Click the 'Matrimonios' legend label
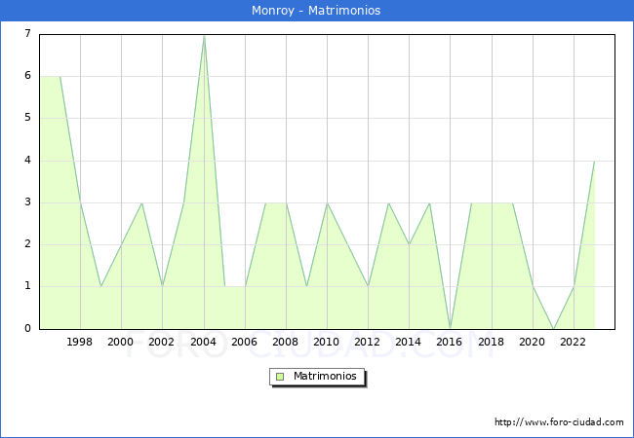 pos(325,376)
